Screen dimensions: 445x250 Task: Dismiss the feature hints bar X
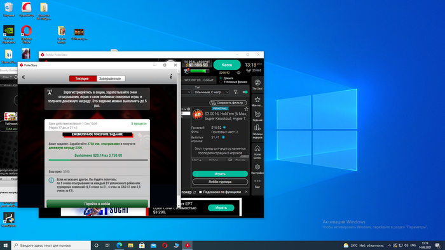246,192
